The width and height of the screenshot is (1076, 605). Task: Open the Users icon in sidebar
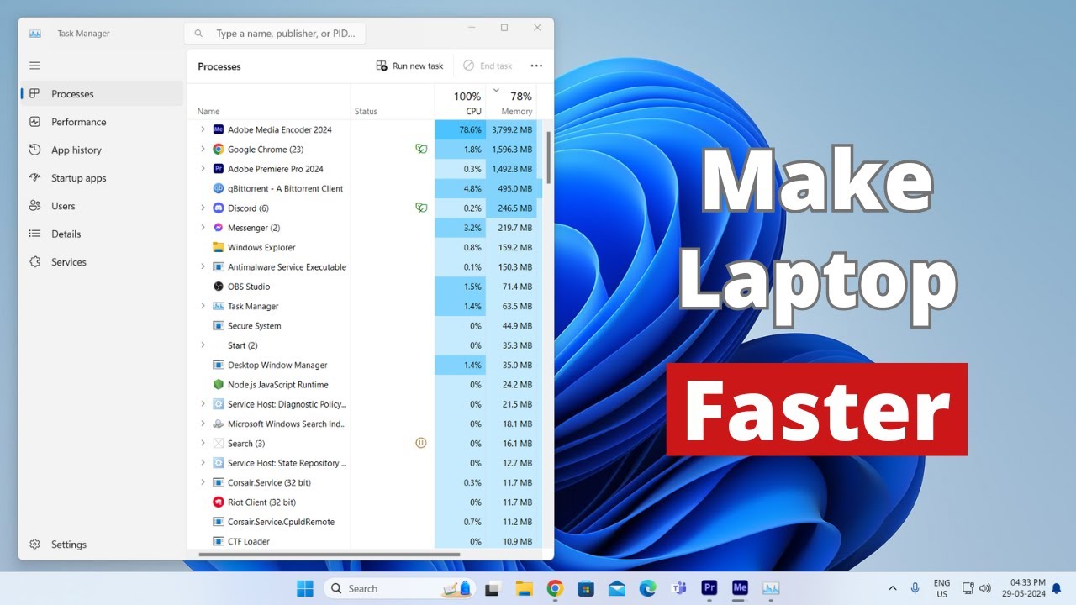click(34, 206)
